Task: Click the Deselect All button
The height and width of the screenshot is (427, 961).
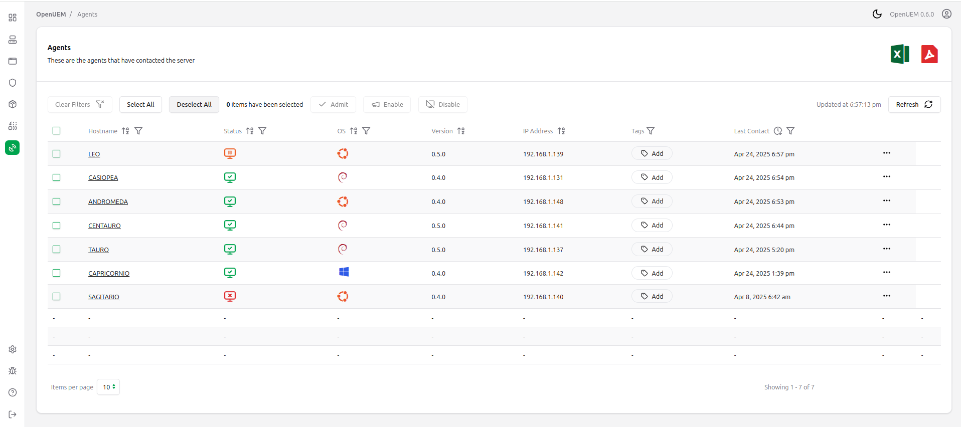Action: click(x=194, y=104)
